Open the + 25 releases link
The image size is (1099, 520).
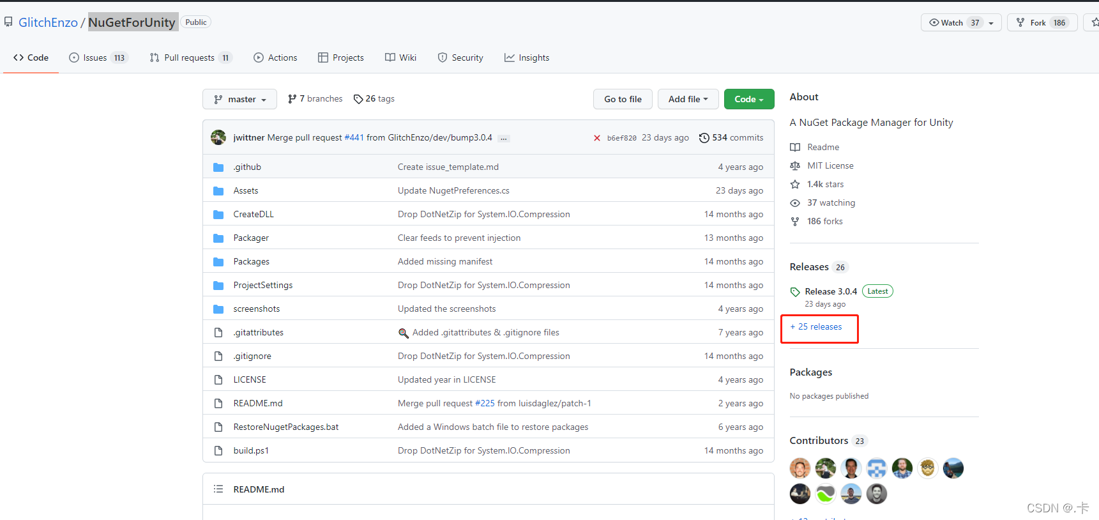point(816,327)
